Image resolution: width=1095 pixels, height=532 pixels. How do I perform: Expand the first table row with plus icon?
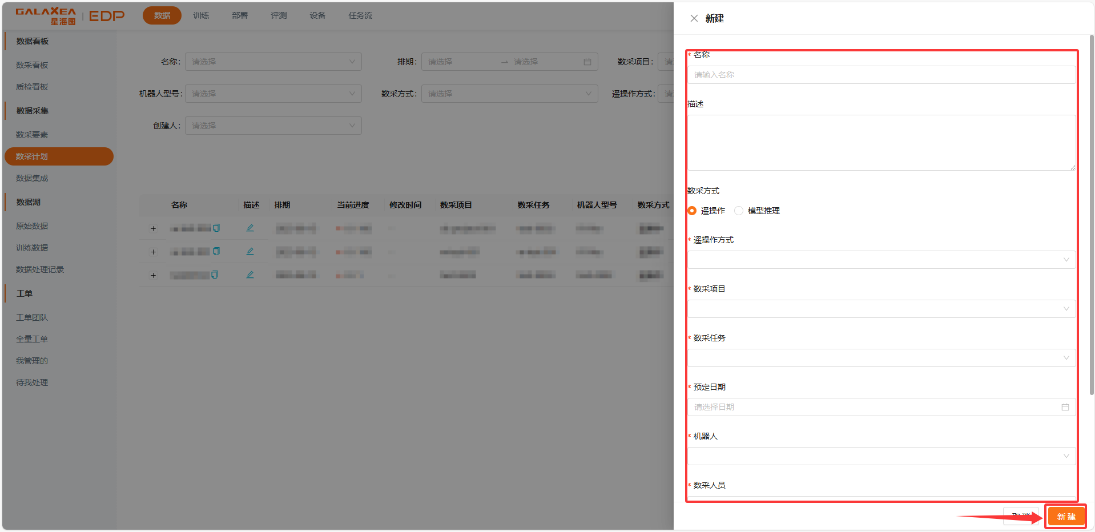coord(153,229)
